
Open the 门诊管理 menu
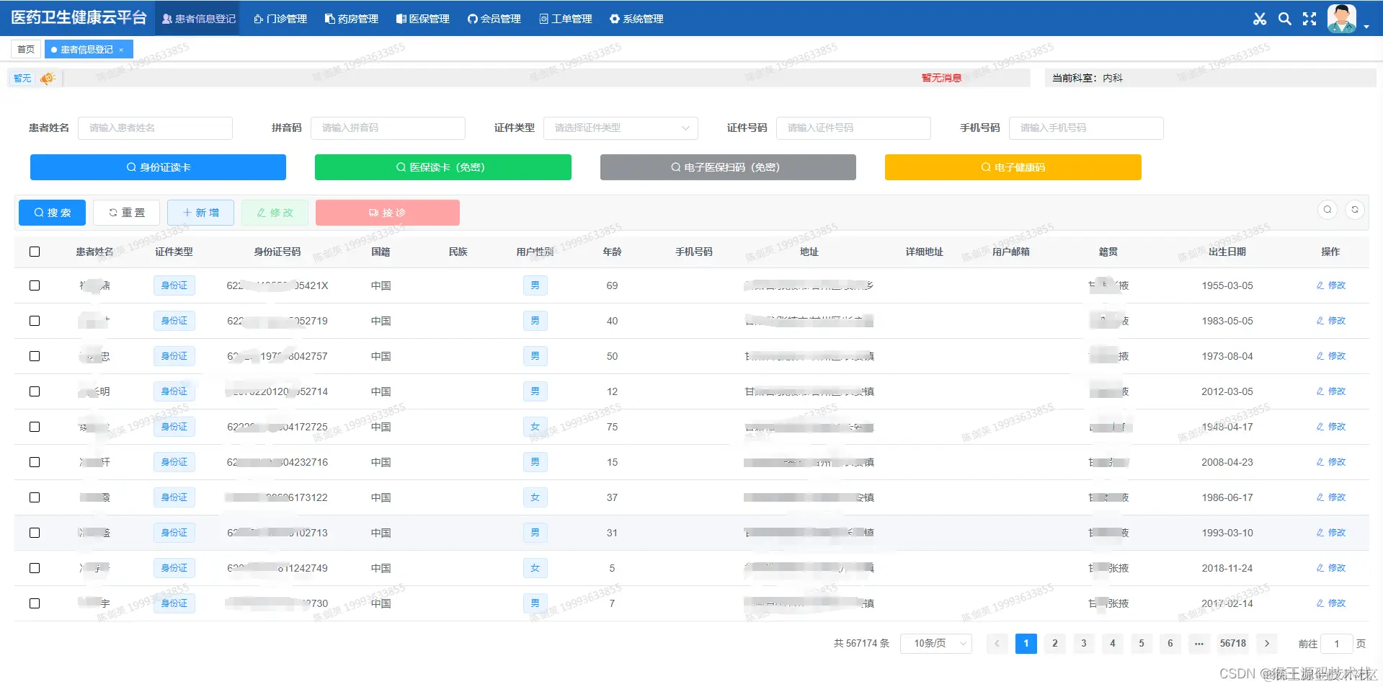tap(280, 19)
